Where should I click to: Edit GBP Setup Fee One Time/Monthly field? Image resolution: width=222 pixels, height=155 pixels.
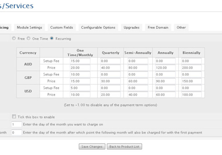pyautogui.click(x=80, y=75)
